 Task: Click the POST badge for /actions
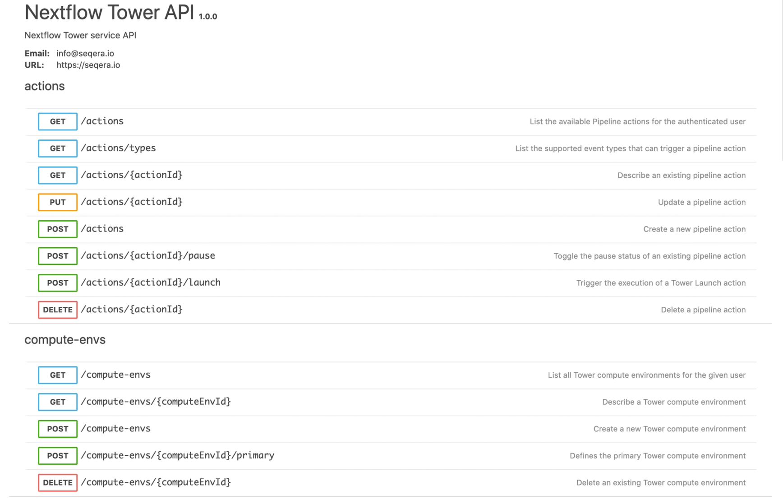(58, 229)
